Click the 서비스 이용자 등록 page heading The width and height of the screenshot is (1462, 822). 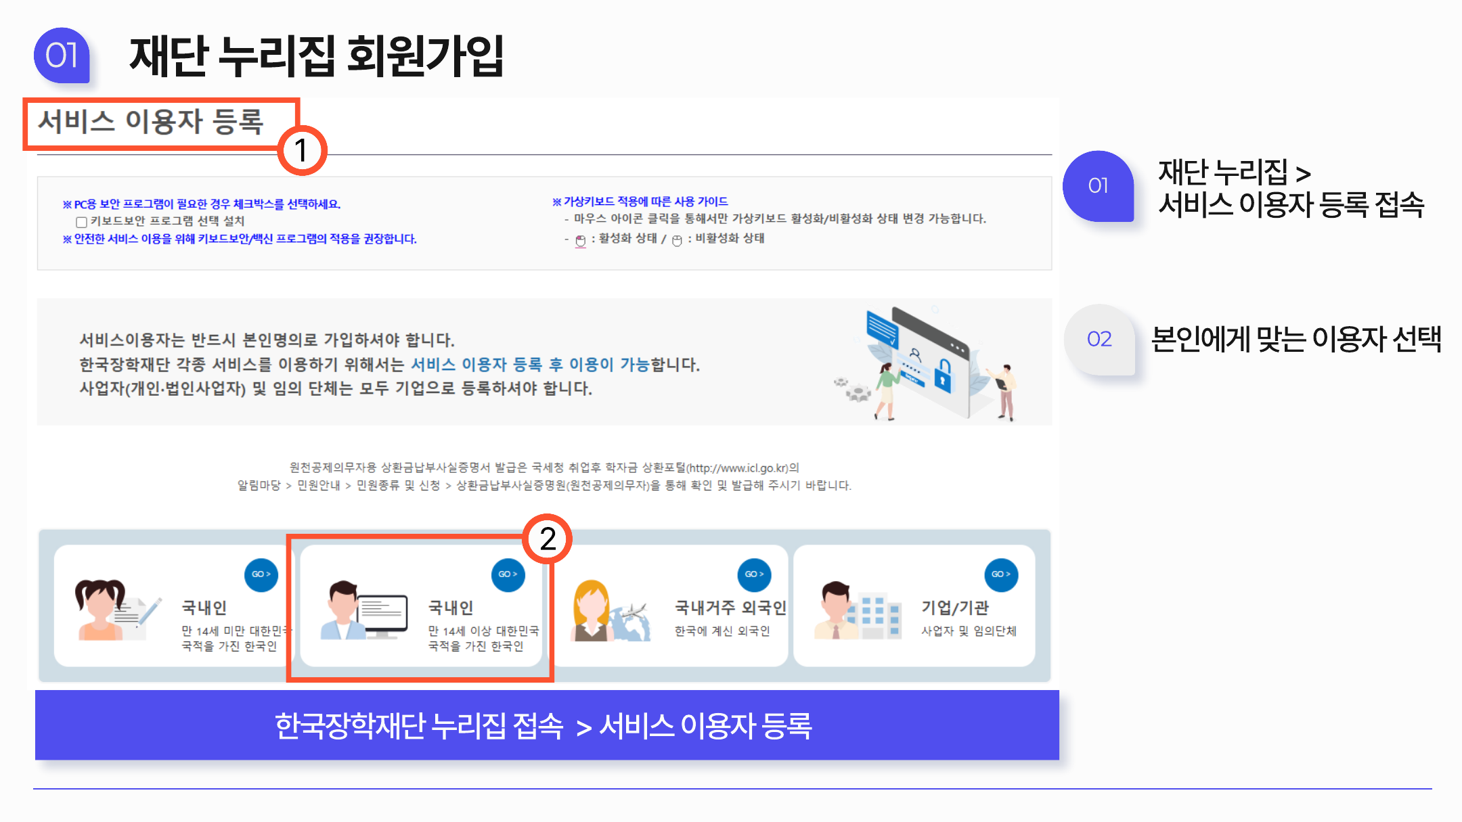[x=150, y=122]
